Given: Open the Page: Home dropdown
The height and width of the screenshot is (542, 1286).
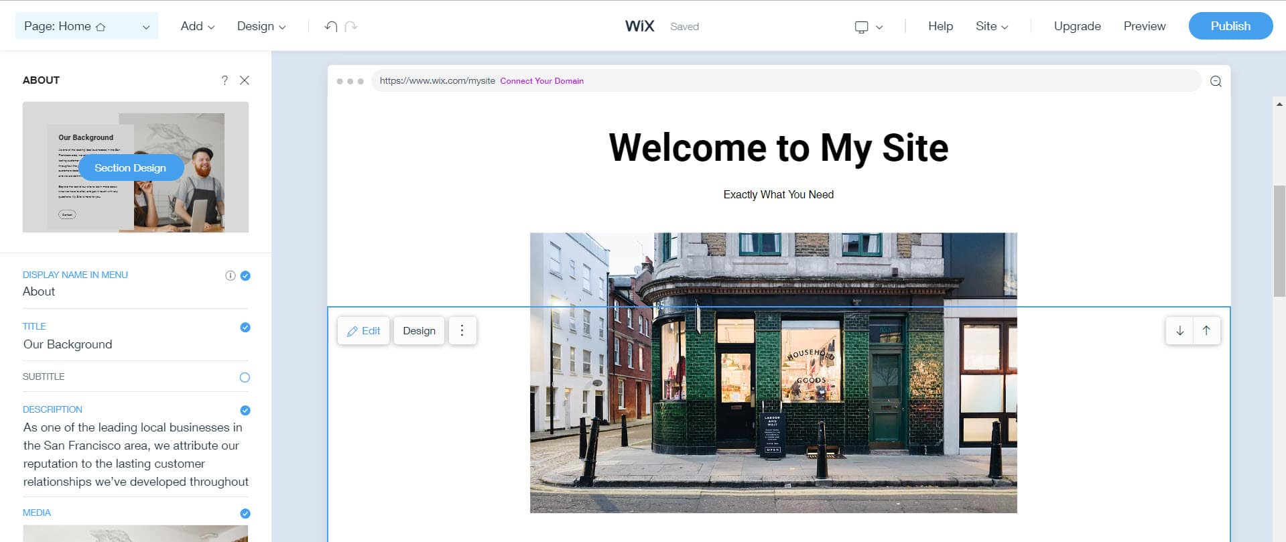Looking at the screenshot, I should [x=86, y=26].
